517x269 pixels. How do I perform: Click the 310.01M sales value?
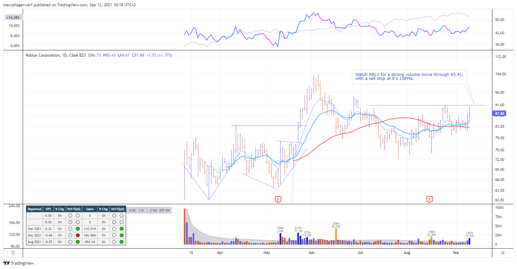tap(90, 229)
